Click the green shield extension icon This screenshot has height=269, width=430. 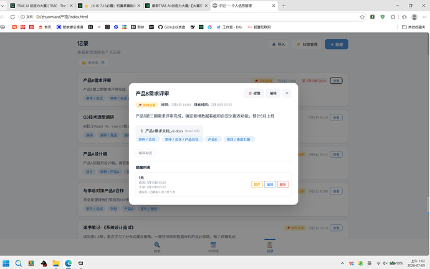383,17
